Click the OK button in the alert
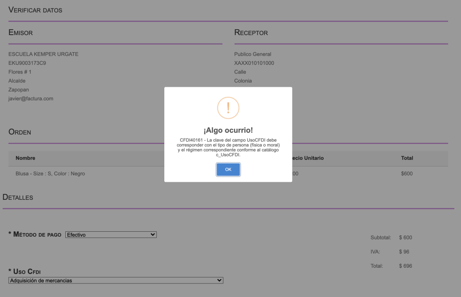This screenshot has height=297, width=461. (x=228, y=170)
